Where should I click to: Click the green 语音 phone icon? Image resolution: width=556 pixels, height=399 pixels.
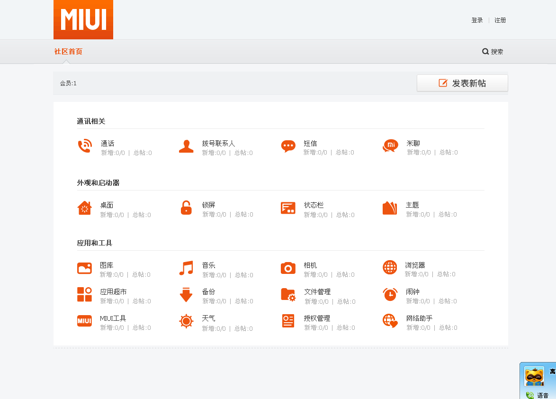pyautogui.click(x=530, y=396)
